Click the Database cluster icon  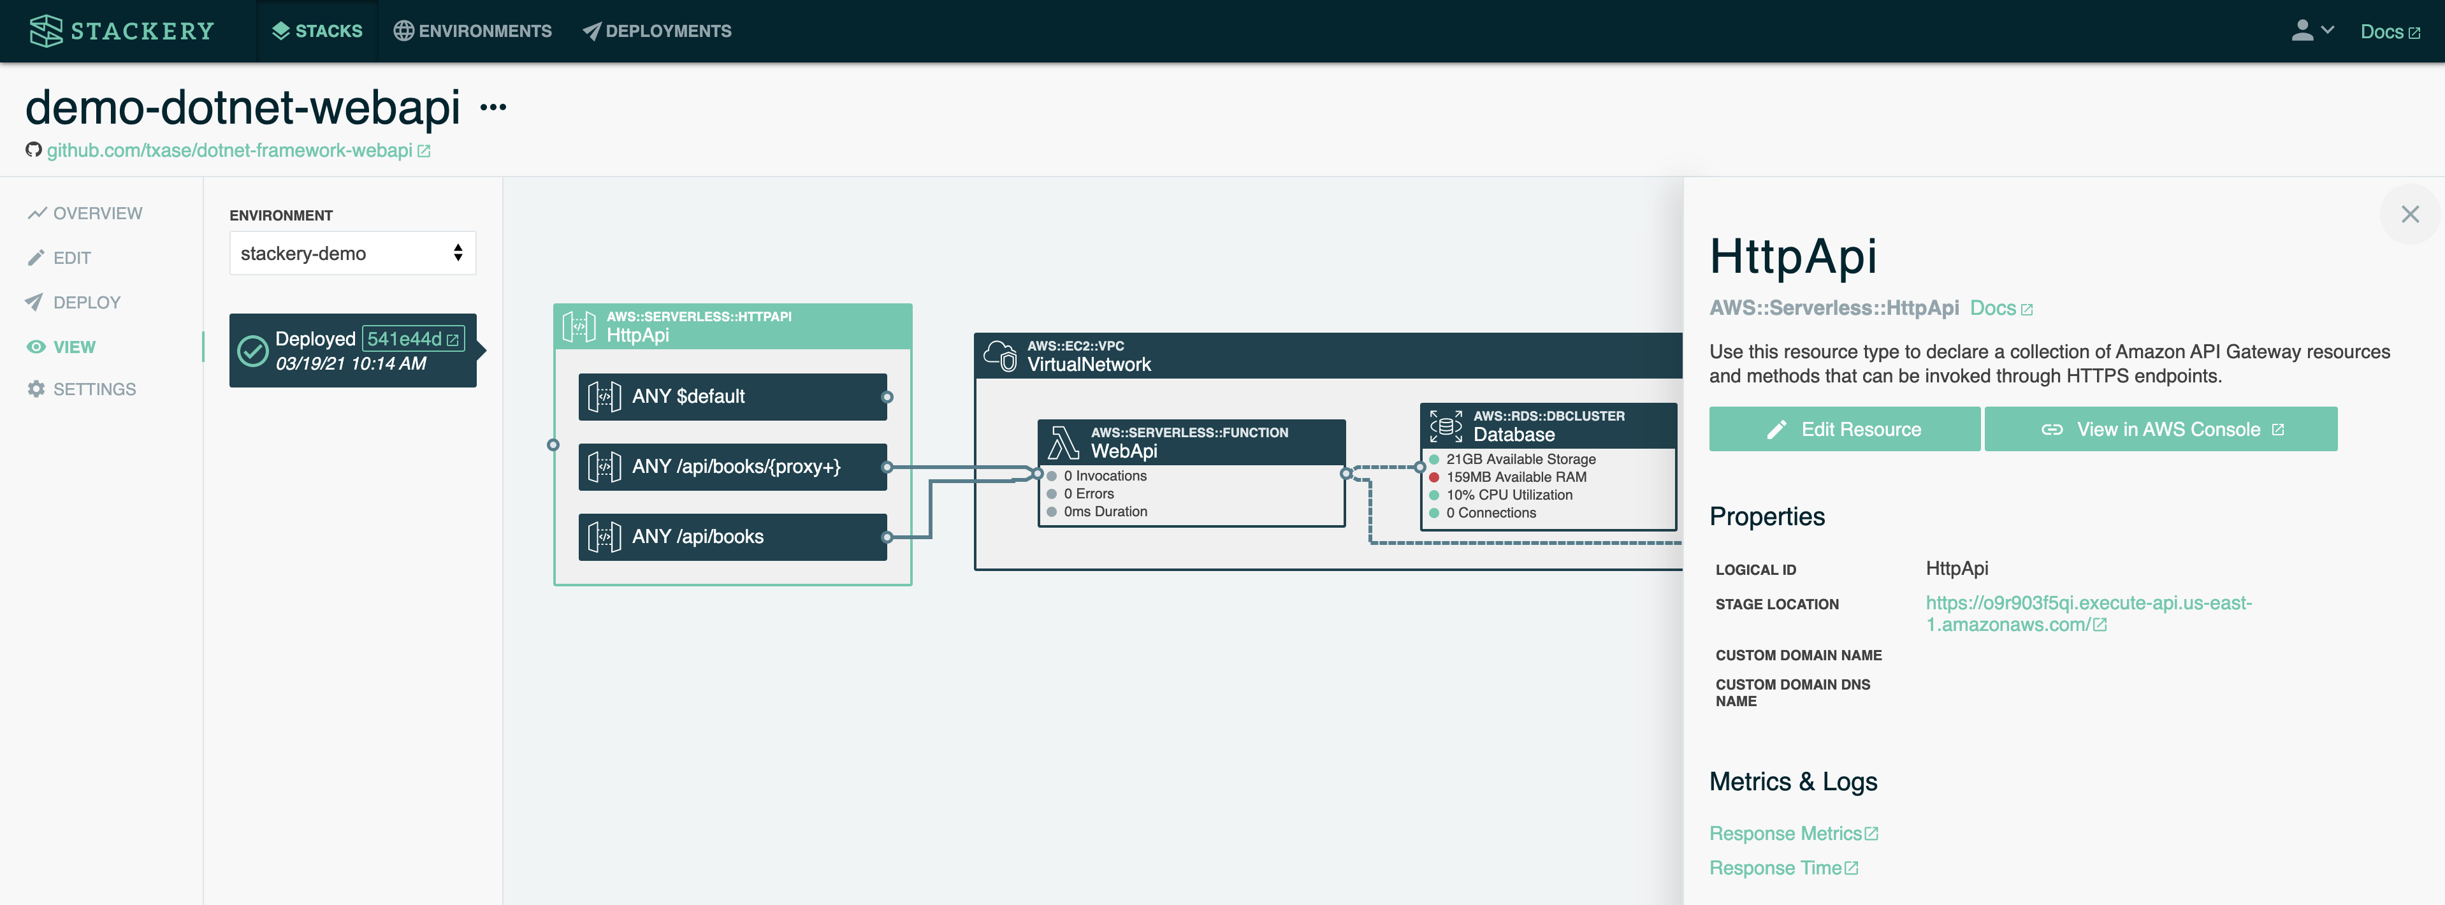pyautogui.click(x=1446, y=426)
